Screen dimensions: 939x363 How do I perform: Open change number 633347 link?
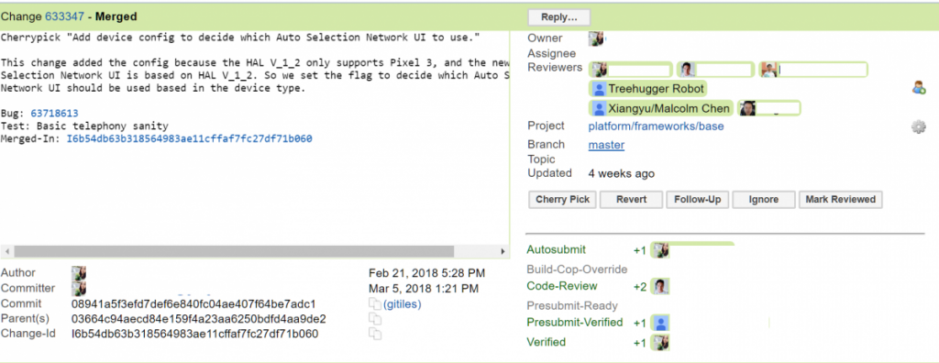(x=65, y=16)
